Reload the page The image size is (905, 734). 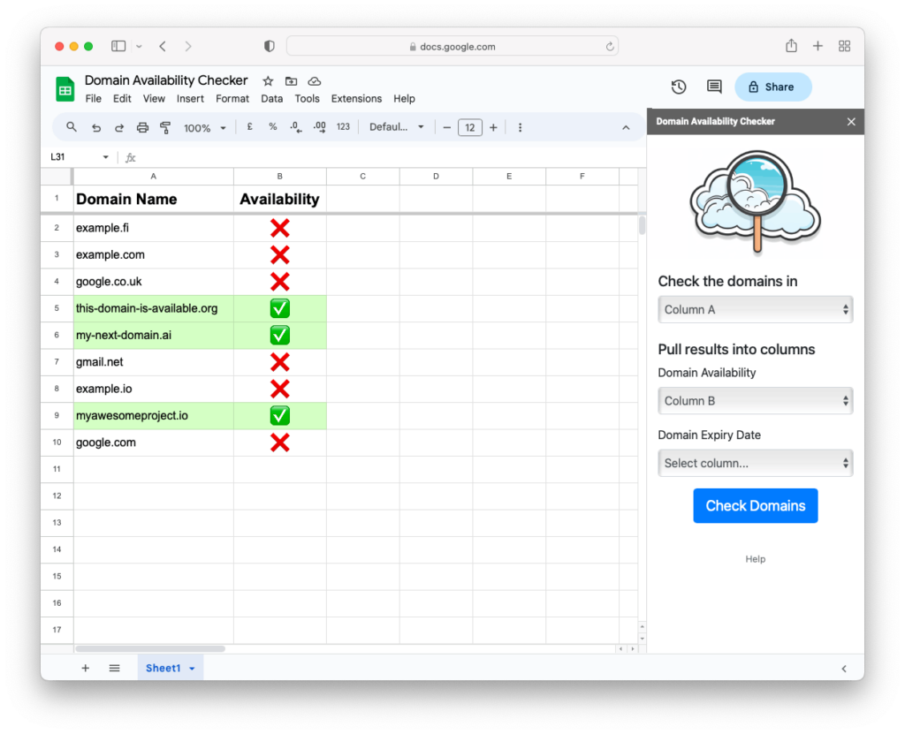coord(610,47)
